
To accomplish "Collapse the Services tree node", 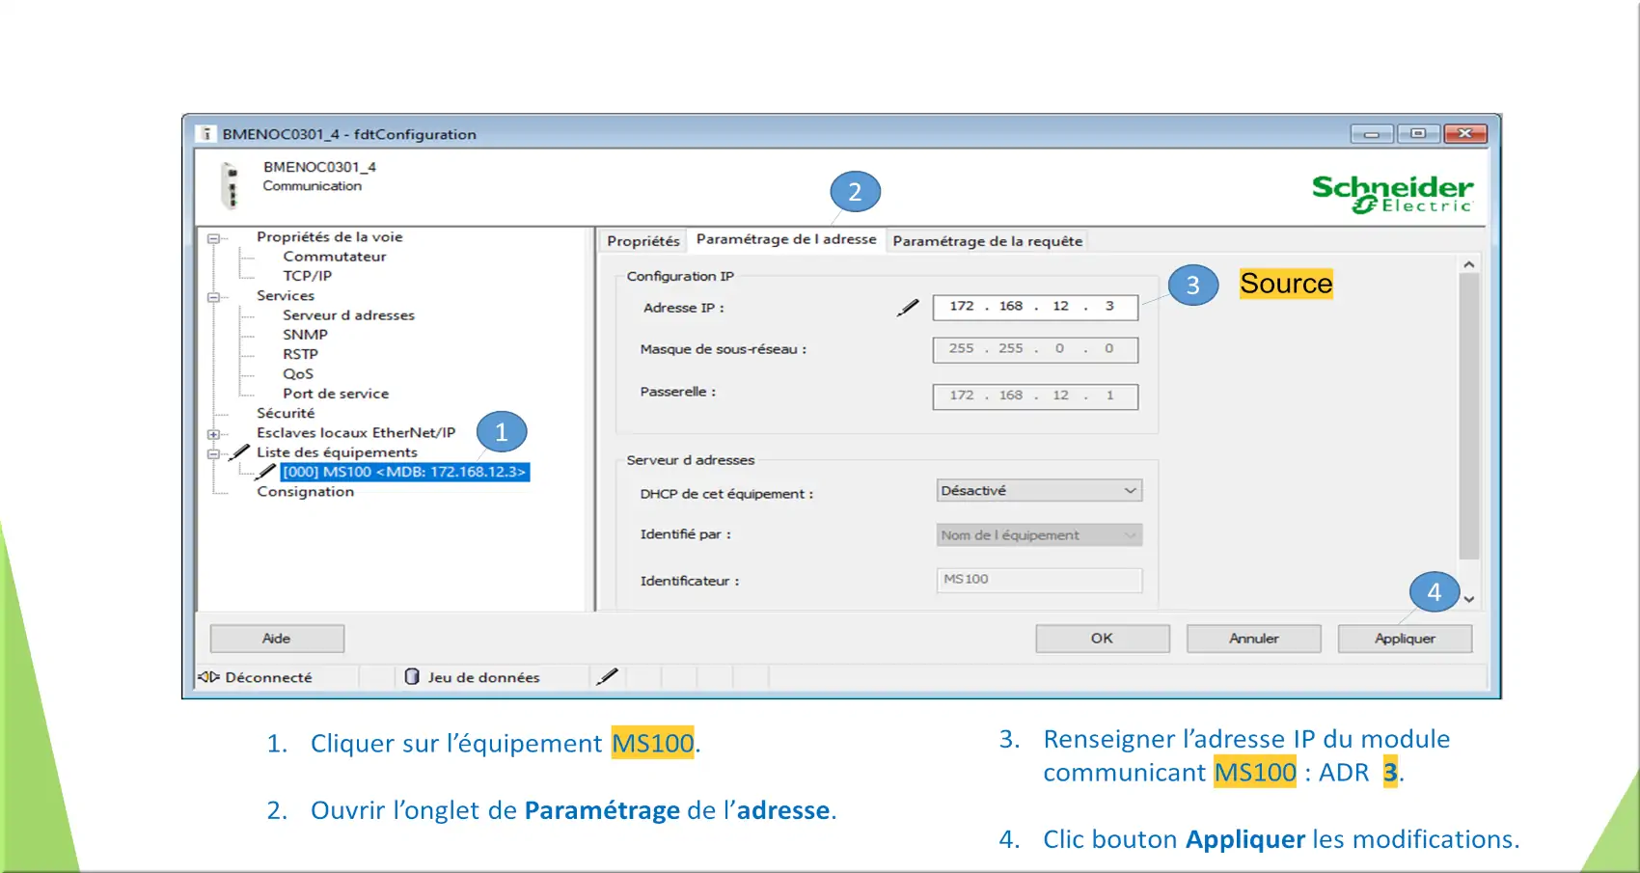I will [213, 297].
